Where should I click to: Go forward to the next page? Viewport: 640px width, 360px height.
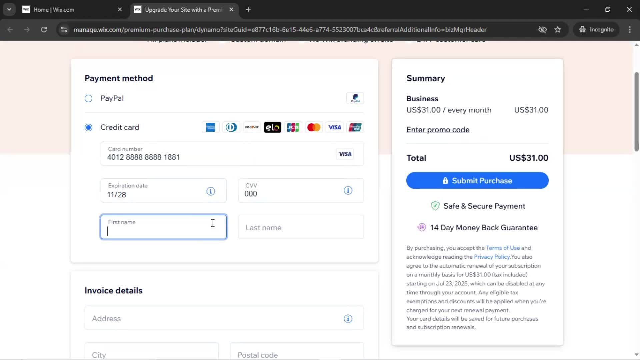point(27,30)
